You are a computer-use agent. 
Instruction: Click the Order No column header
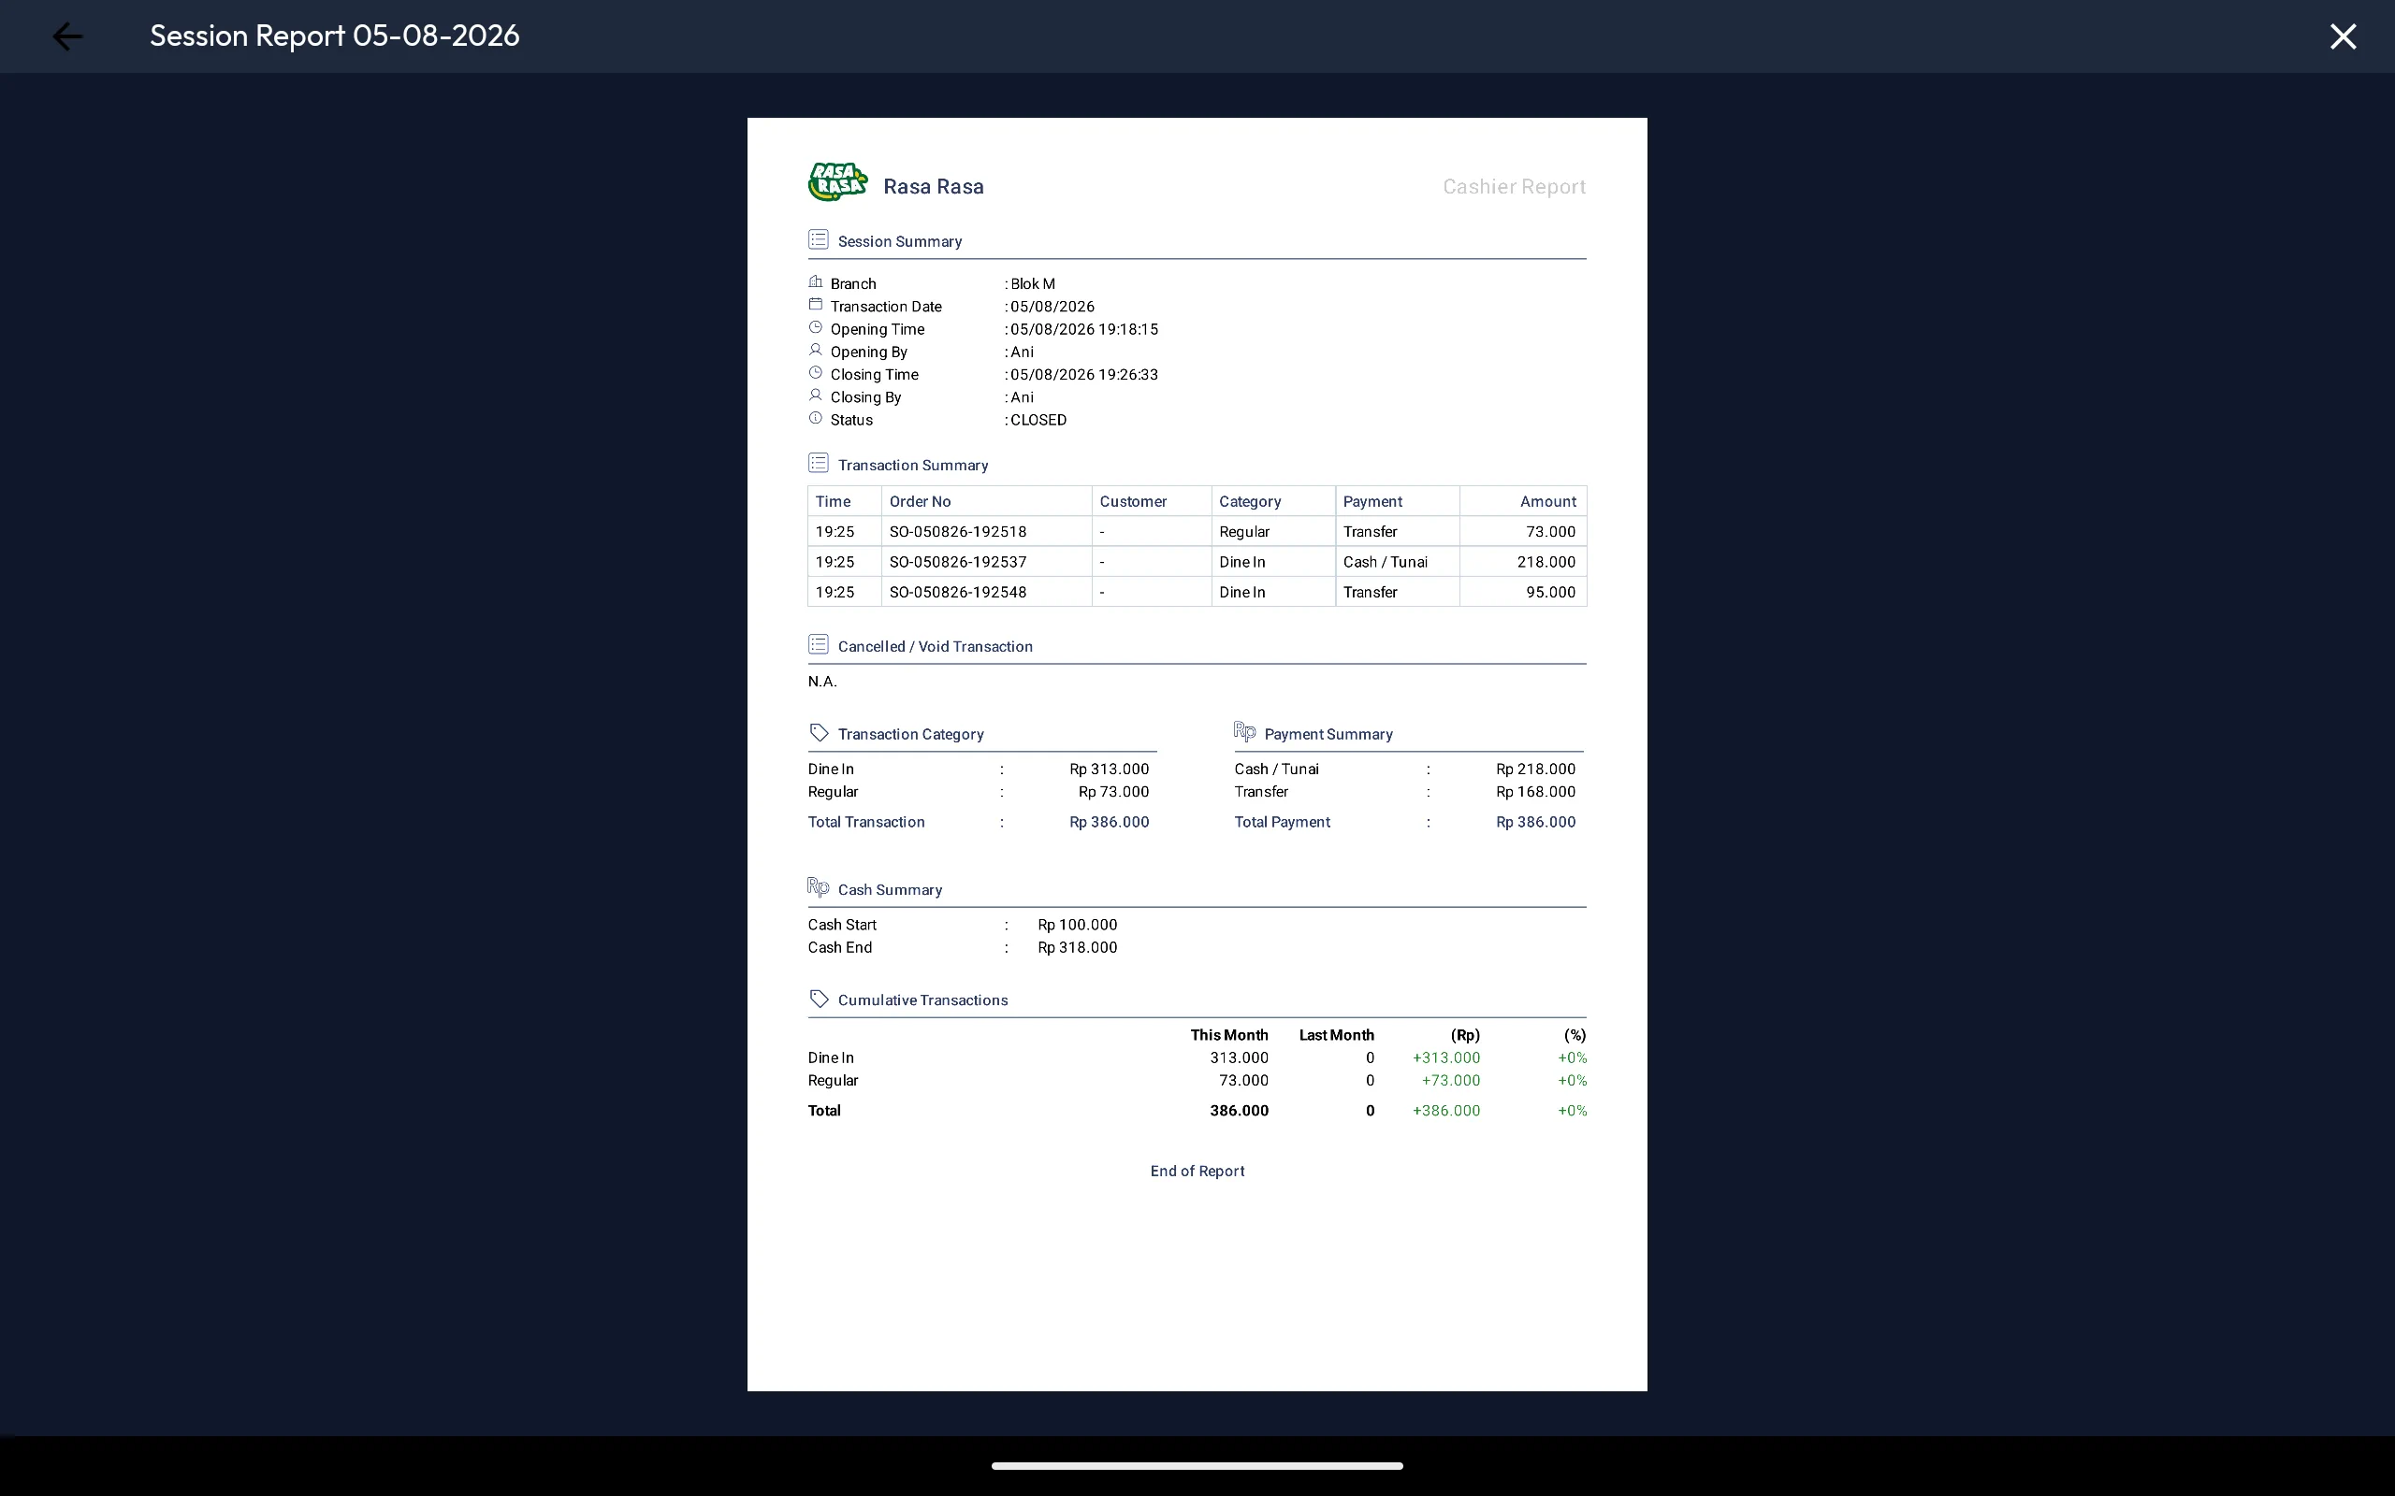(986, 502)
